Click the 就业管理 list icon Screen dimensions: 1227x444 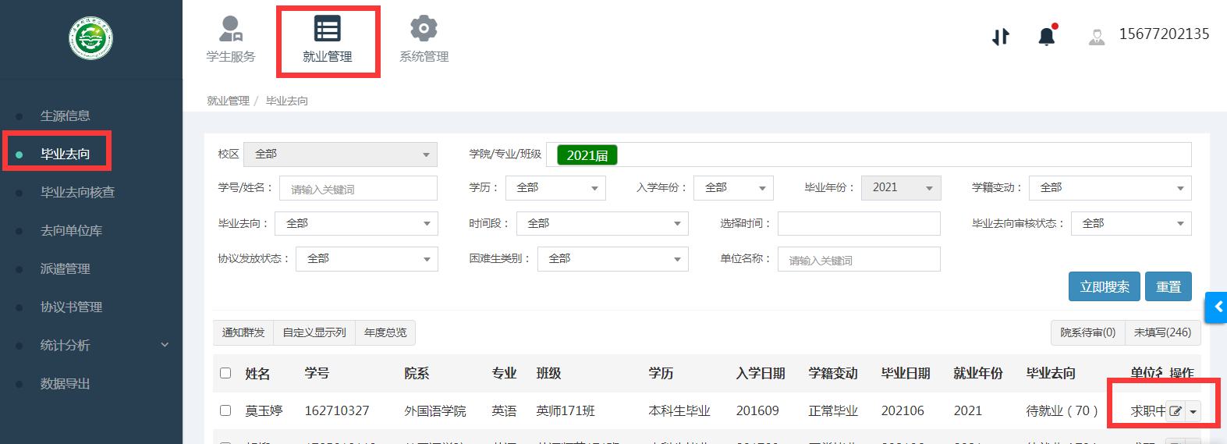coord(327,29)
